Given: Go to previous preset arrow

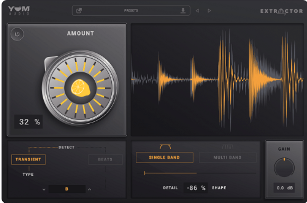Looking at the screenshot, I should [198, 11].
